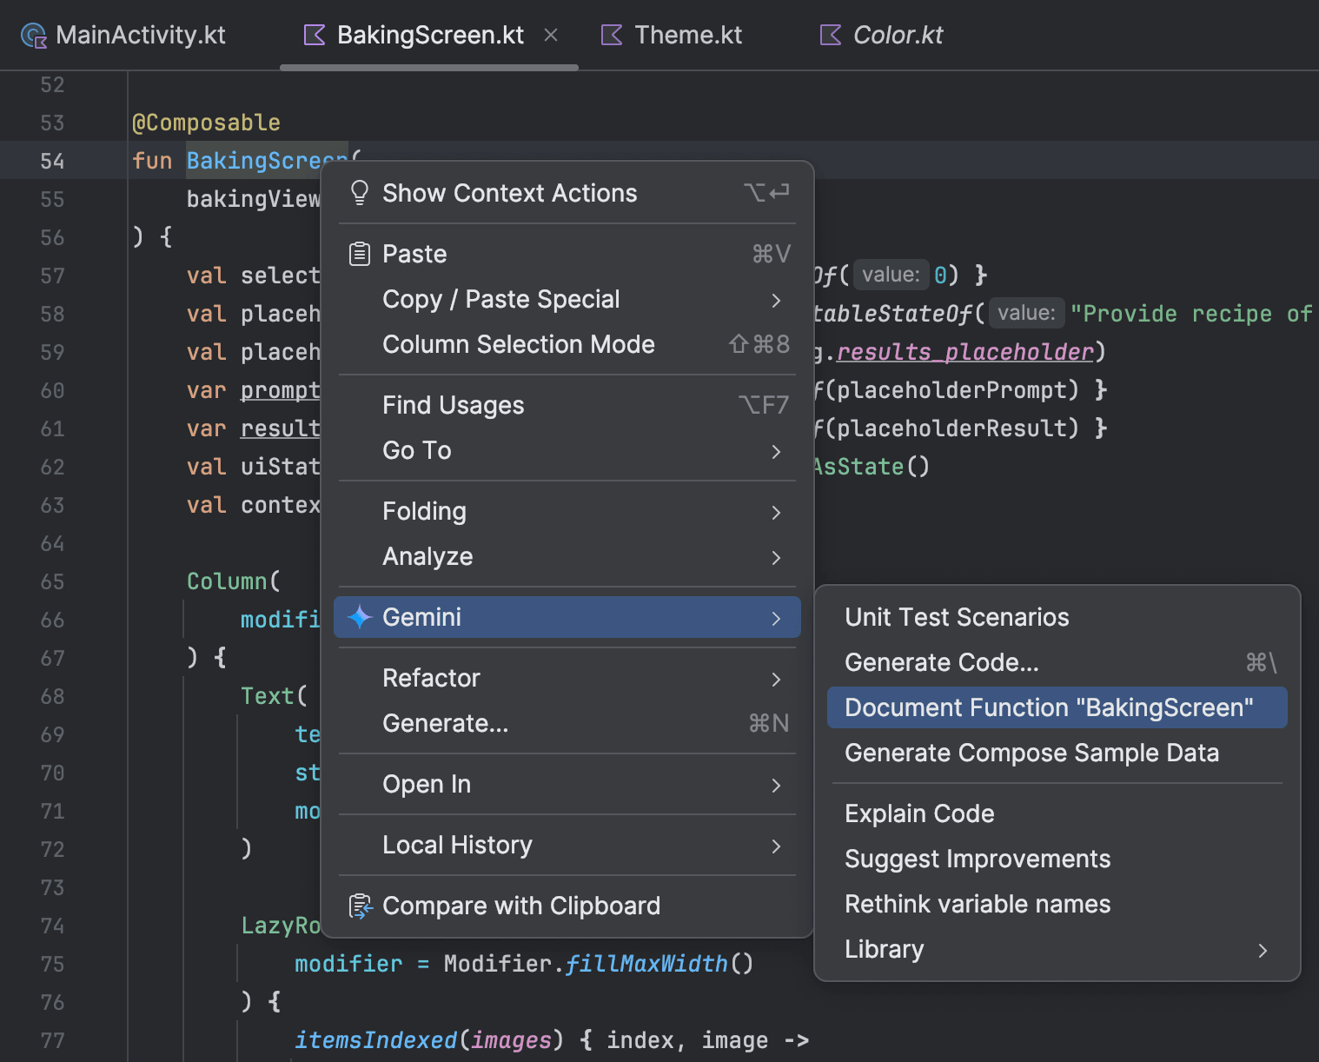
Task: Switch to the Theme.kt tab
Action: coord(688,35)
